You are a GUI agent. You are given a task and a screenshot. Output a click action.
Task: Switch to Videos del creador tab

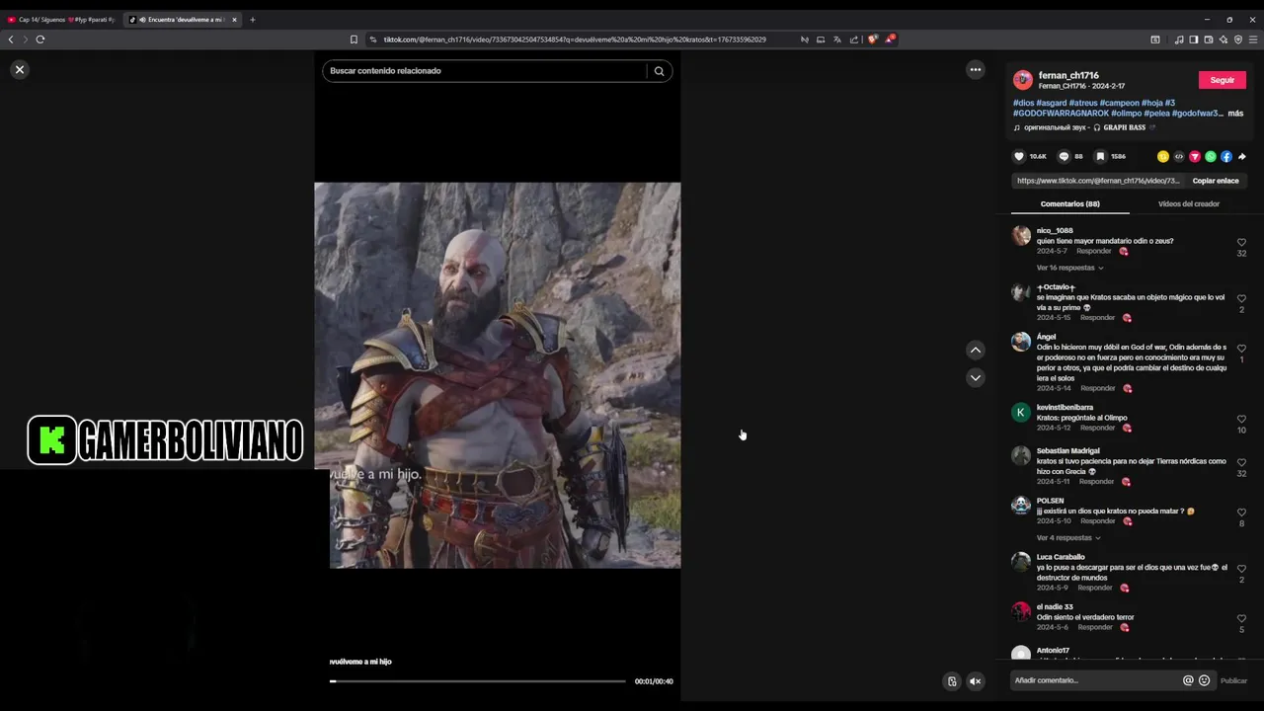coord(1188,203)
